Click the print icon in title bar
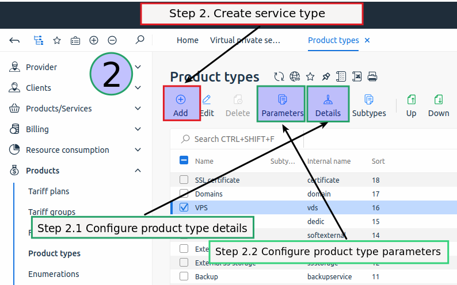 (x=372, y=77)
